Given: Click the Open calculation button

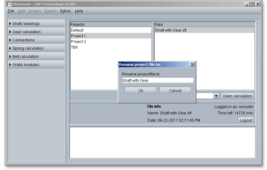Looking at the screenshot, I should point(237,96).
